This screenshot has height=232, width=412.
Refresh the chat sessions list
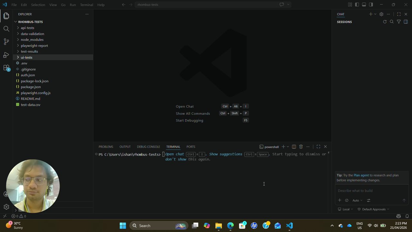coord(385,22)
